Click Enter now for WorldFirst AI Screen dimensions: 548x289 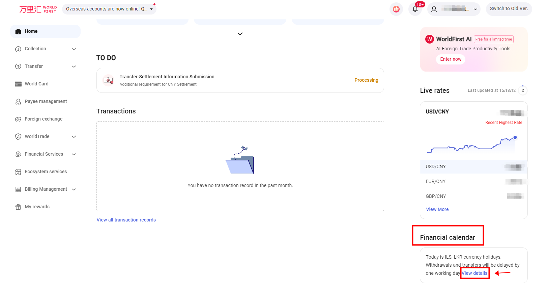[451, 59]
